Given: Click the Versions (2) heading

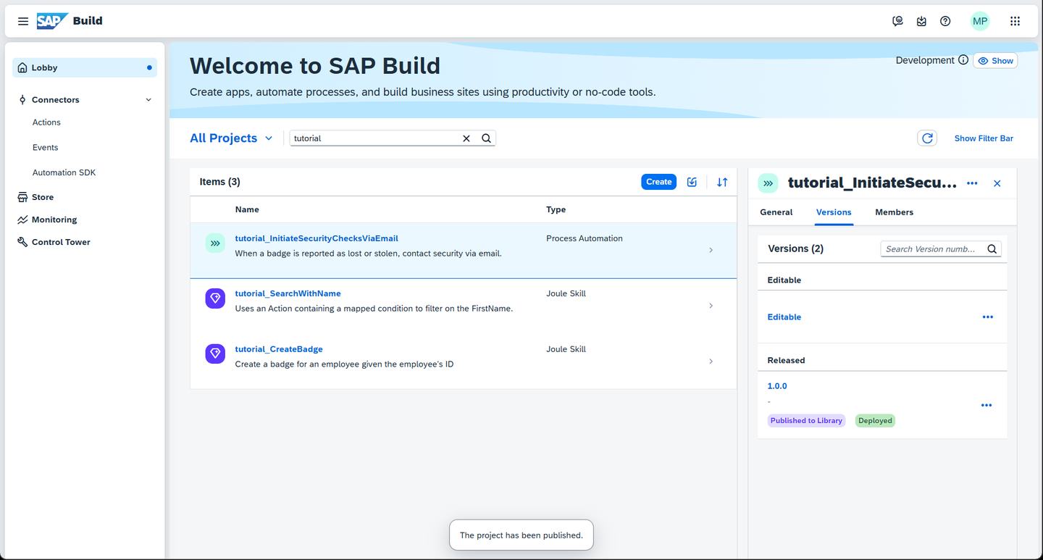Looking at the screenshot, I should pos(795,248).
